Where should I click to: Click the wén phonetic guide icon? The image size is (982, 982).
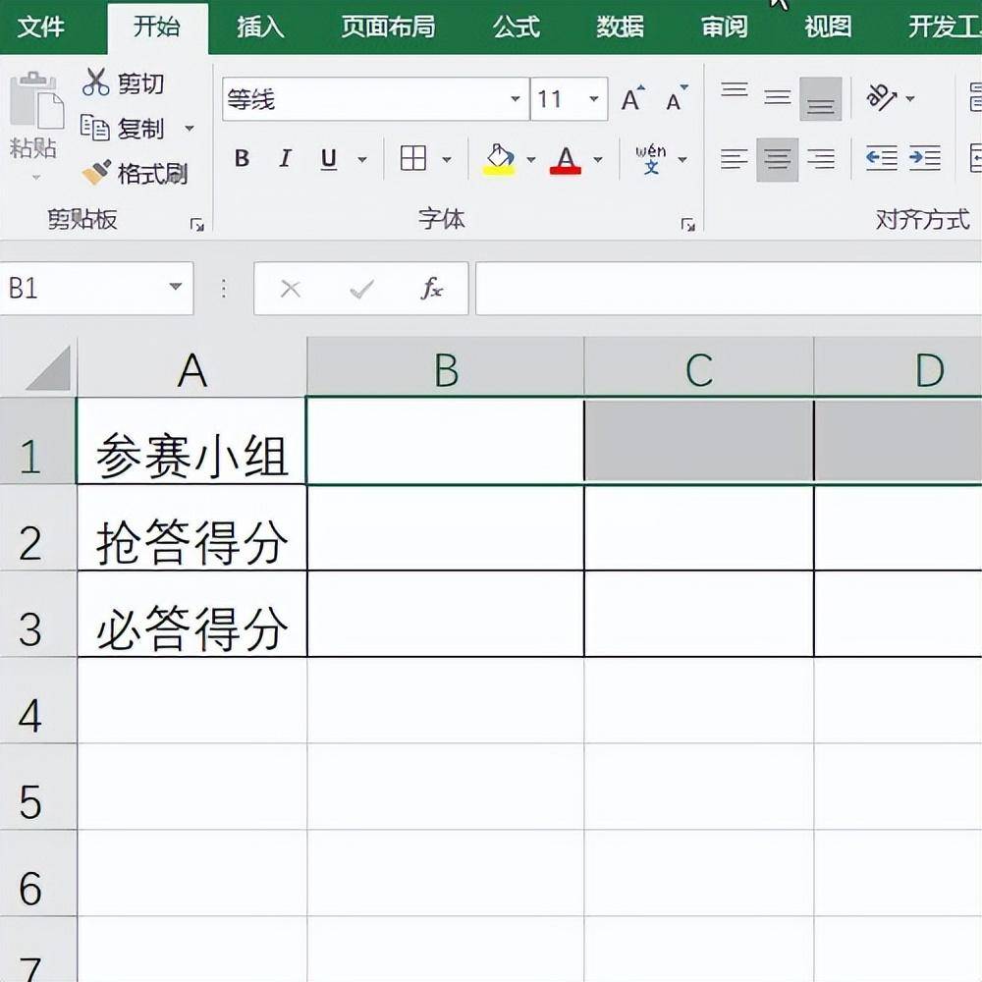(651, 159)
